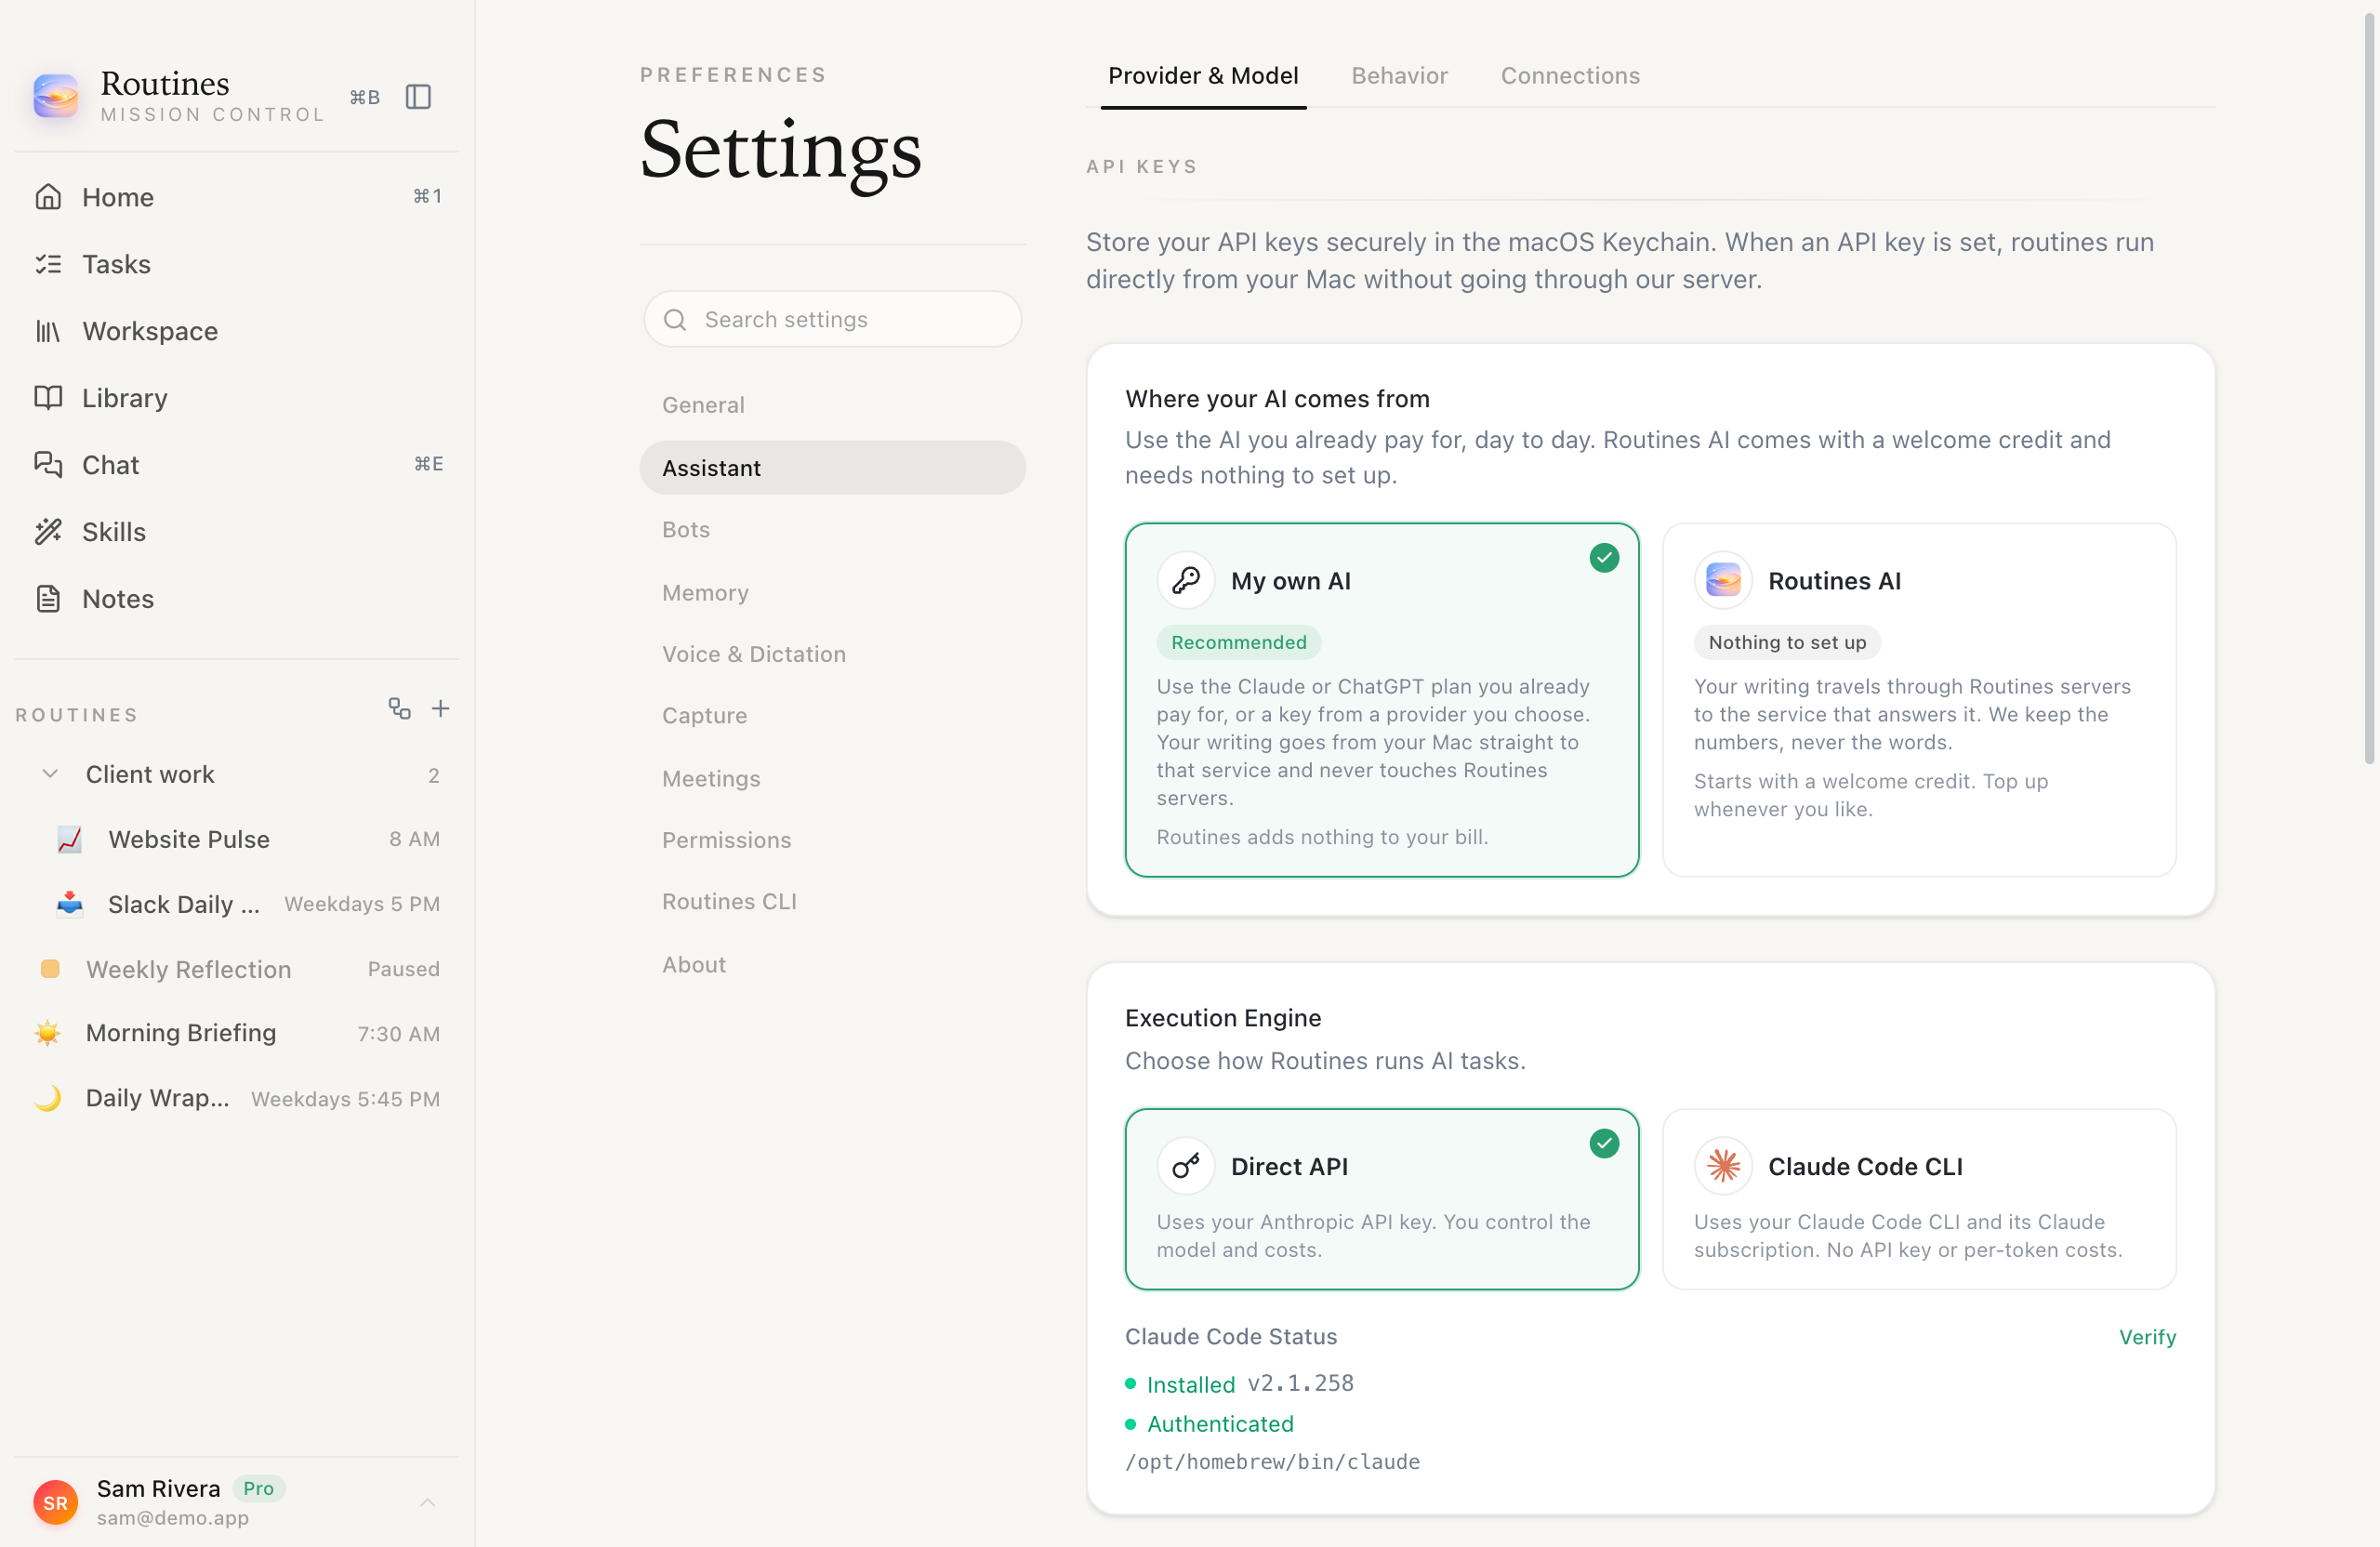
Task: Click the Routines AI card logo icon
Action: click(x=1723, y=581)
